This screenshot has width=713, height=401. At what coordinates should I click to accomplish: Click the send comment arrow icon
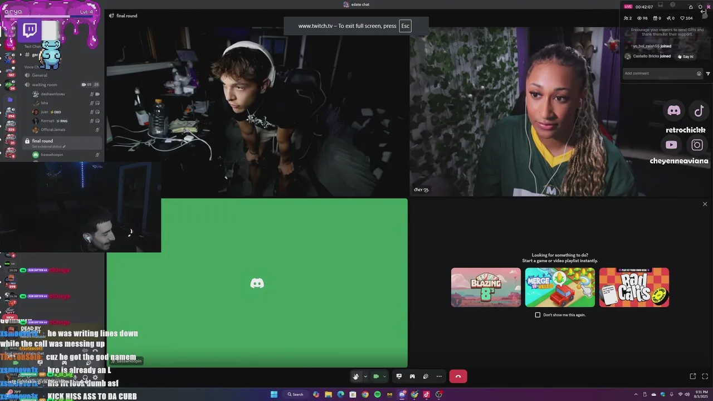(x=708, y=74)
